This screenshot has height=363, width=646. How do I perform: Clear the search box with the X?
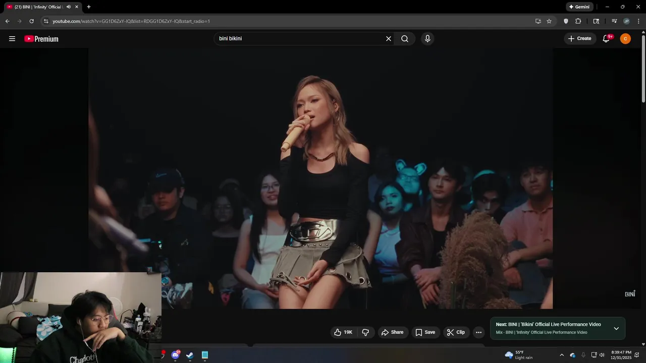[389, 39]
